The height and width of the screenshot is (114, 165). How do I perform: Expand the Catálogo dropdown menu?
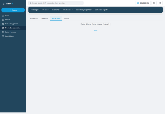[x=35, y=10]
